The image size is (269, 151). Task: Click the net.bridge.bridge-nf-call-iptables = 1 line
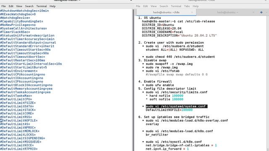[181, 146]
